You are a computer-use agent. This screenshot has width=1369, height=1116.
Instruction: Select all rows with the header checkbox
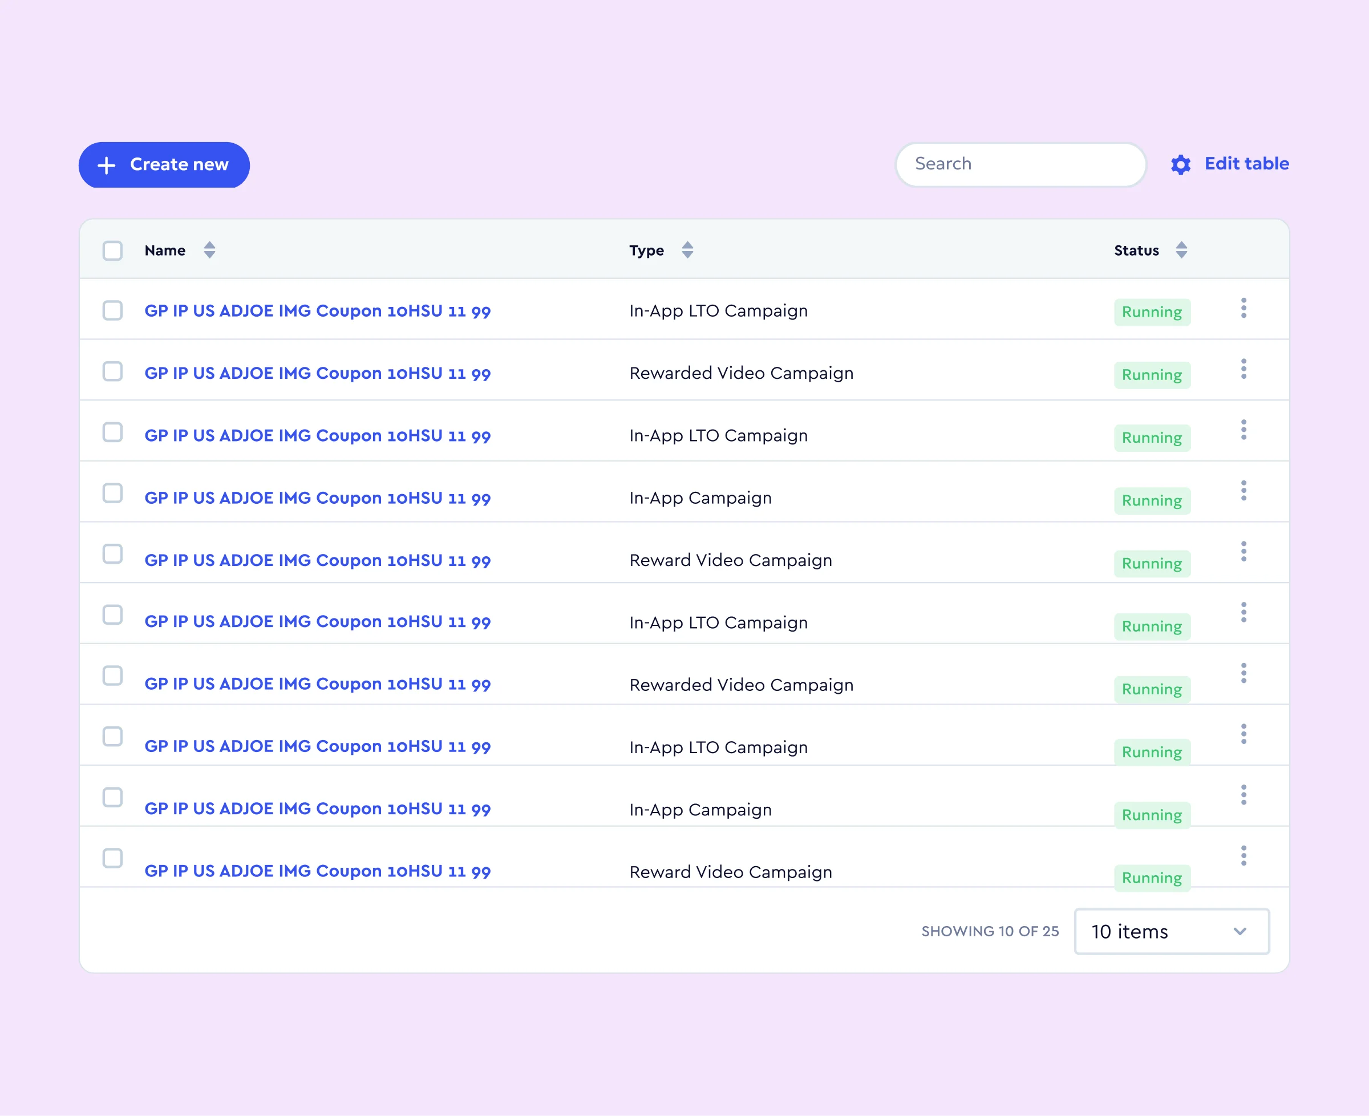[x=112, y=250]
